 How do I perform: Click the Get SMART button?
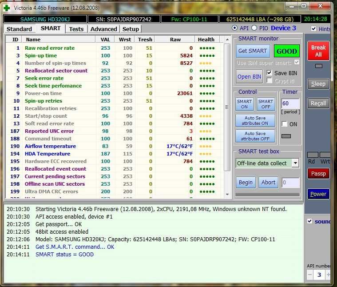252,51
